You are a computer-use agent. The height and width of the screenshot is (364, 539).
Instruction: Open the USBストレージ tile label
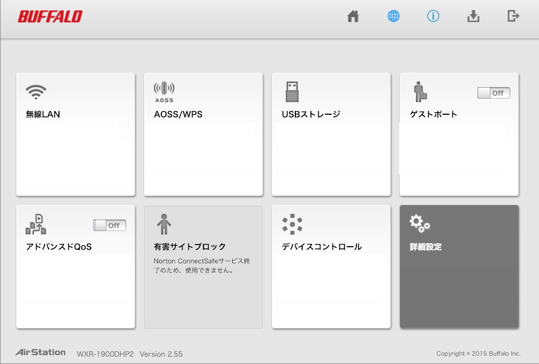click(x=311, y=114)
